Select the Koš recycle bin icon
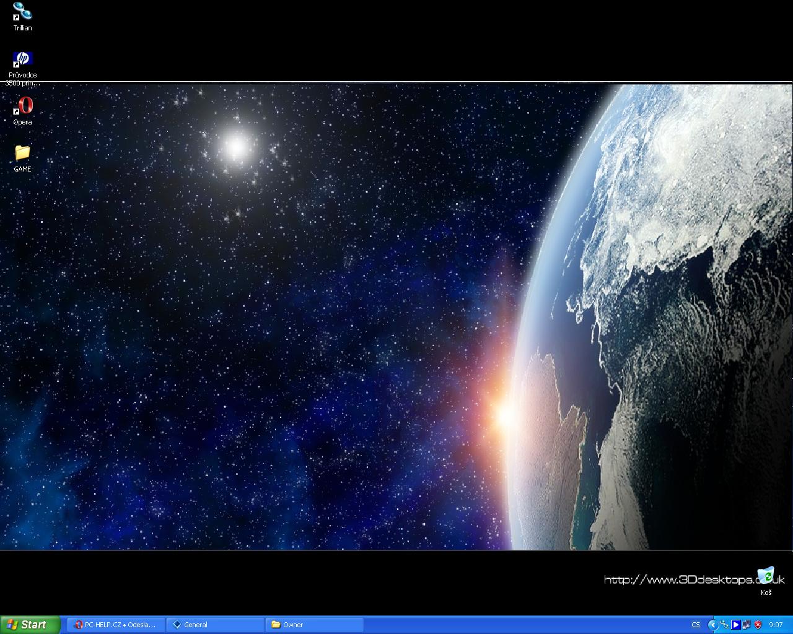Viewport: 793px width, 634px height. tap(766, 576)
